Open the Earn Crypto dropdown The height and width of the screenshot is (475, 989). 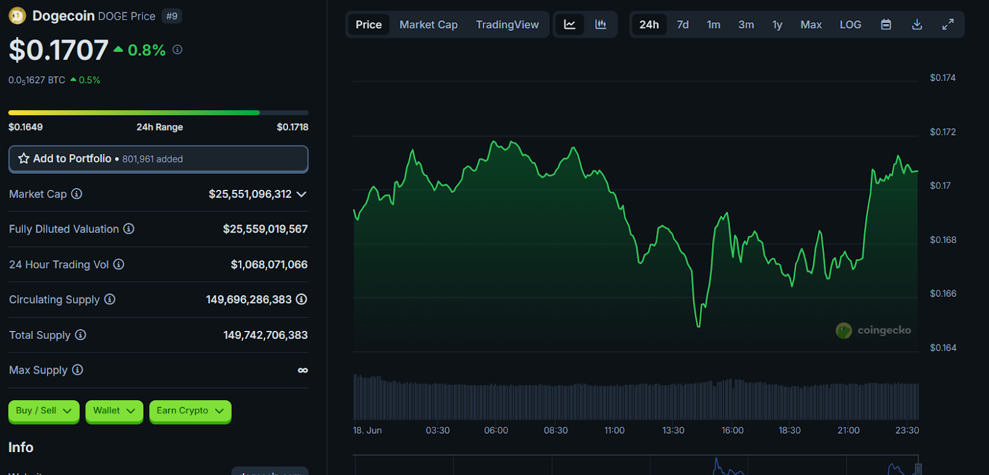click(x=190, y=411)
